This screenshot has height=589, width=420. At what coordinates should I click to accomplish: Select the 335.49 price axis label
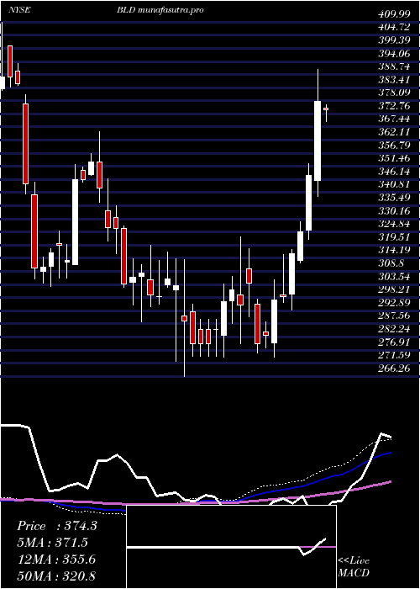[x=393, y=198]
